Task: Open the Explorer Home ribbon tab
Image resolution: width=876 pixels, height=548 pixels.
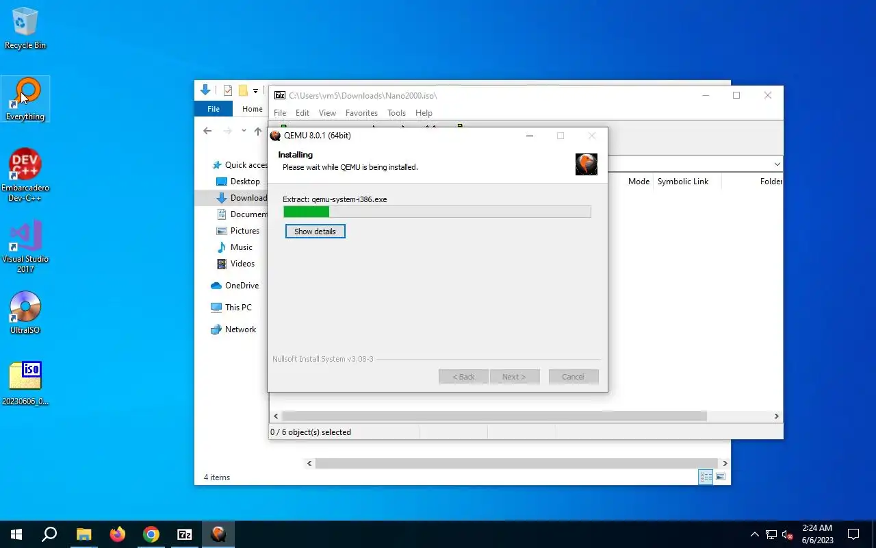Action: pos(252,109)
